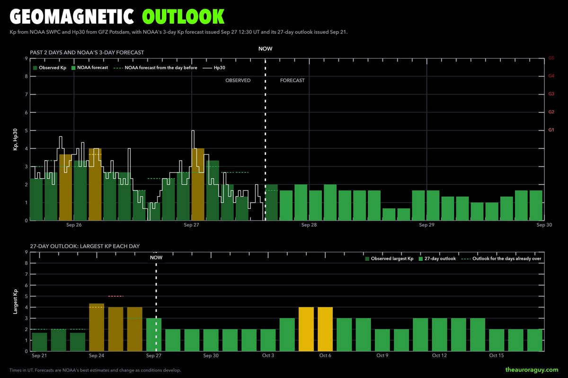This screenshot has height=378, width=568.
Task: Select the G5 storm level label
Action: click(x=551, y=58)
